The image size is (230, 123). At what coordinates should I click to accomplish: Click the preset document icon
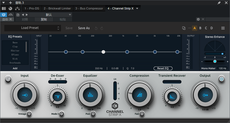18,15
